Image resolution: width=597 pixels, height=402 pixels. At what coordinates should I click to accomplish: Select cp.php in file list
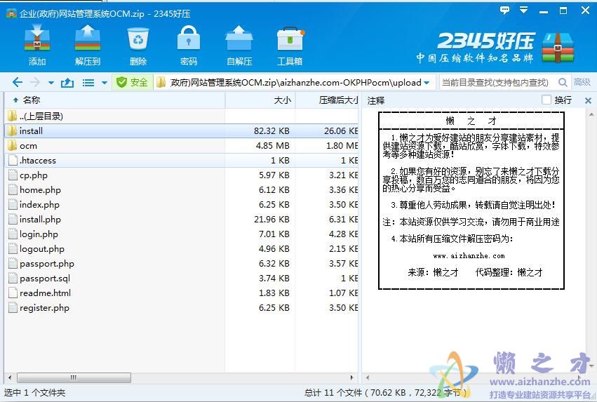181,175
